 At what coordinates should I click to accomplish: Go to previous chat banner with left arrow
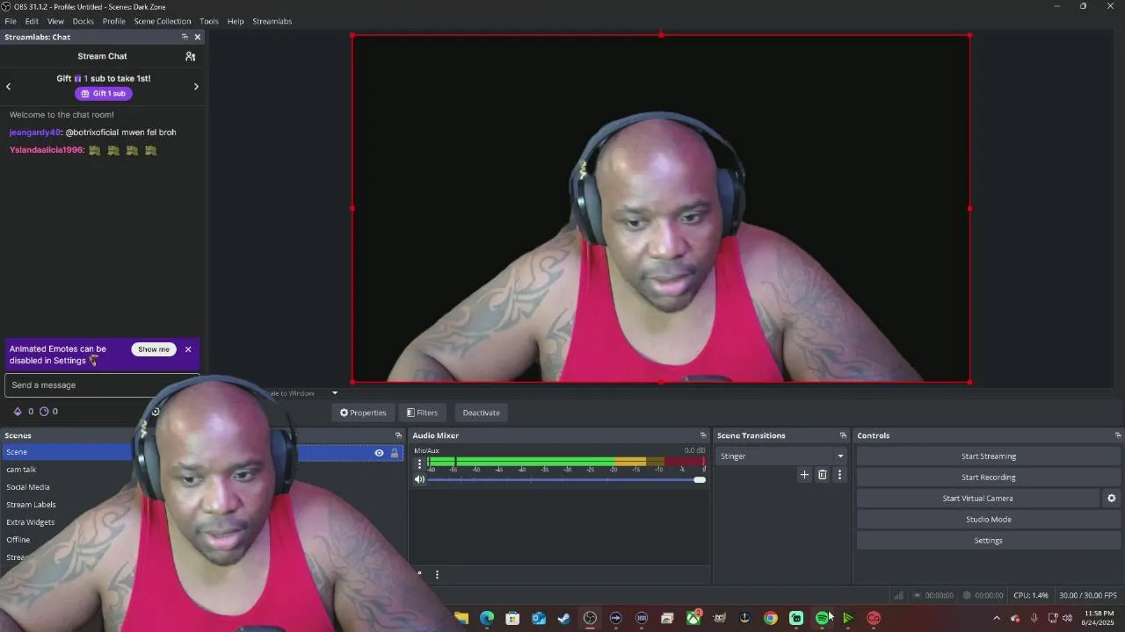pos(9,86)
